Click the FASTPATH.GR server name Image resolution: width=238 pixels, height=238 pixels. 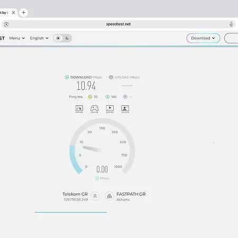click(x=131, y=194)
